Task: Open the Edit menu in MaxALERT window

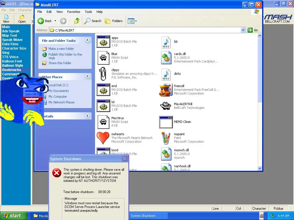Action: [x=49, y=12]
